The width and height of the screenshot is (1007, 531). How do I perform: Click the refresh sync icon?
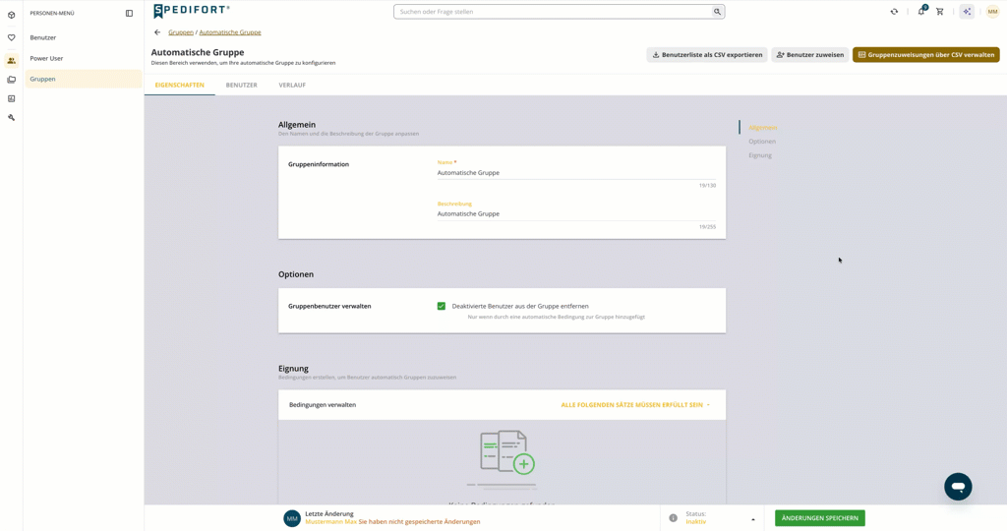[x=894, y=12]
